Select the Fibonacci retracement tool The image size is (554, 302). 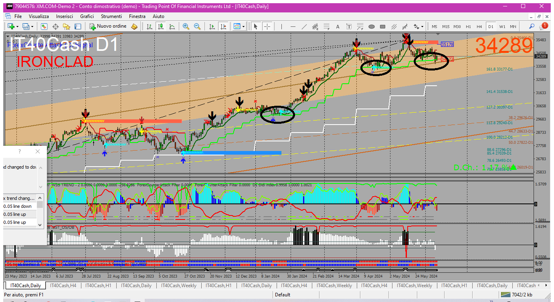click(326, 26)
